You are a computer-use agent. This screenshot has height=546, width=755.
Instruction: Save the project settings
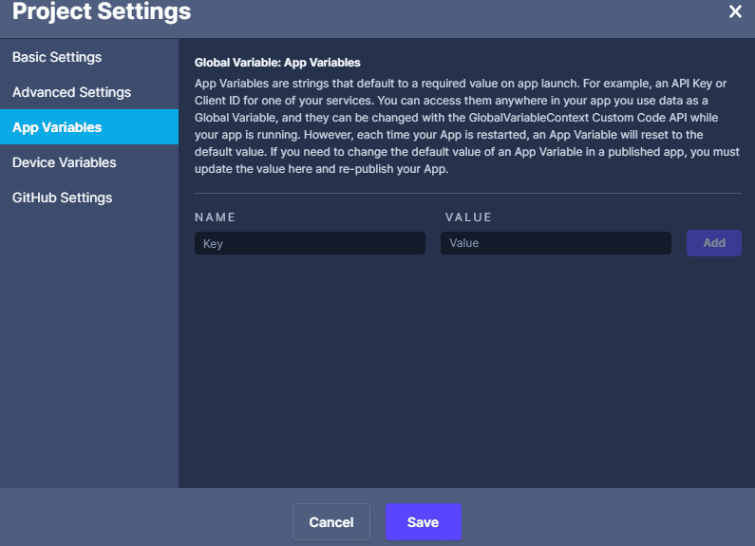click(423, 522)
